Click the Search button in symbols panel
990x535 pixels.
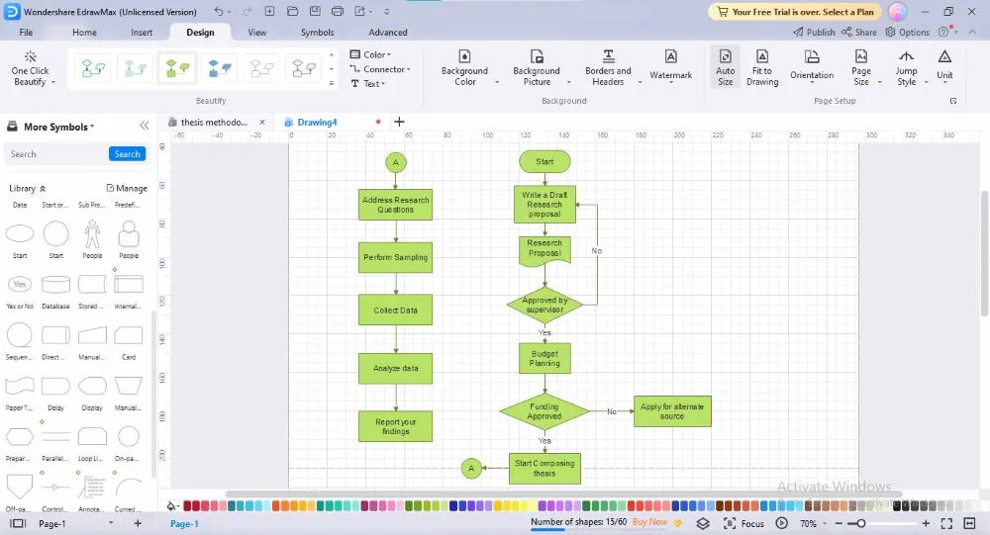(127, 154)
